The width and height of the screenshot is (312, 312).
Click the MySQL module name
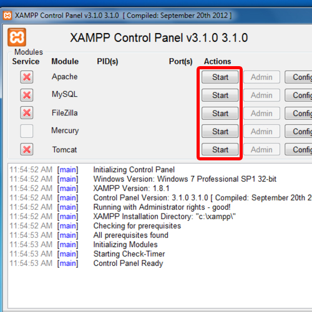64,94
